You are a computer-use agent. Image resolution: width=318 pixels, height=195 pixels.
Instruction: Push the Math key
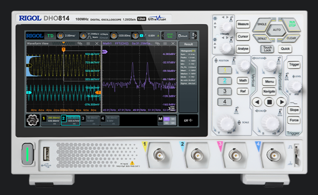click(x=243, y=81)
